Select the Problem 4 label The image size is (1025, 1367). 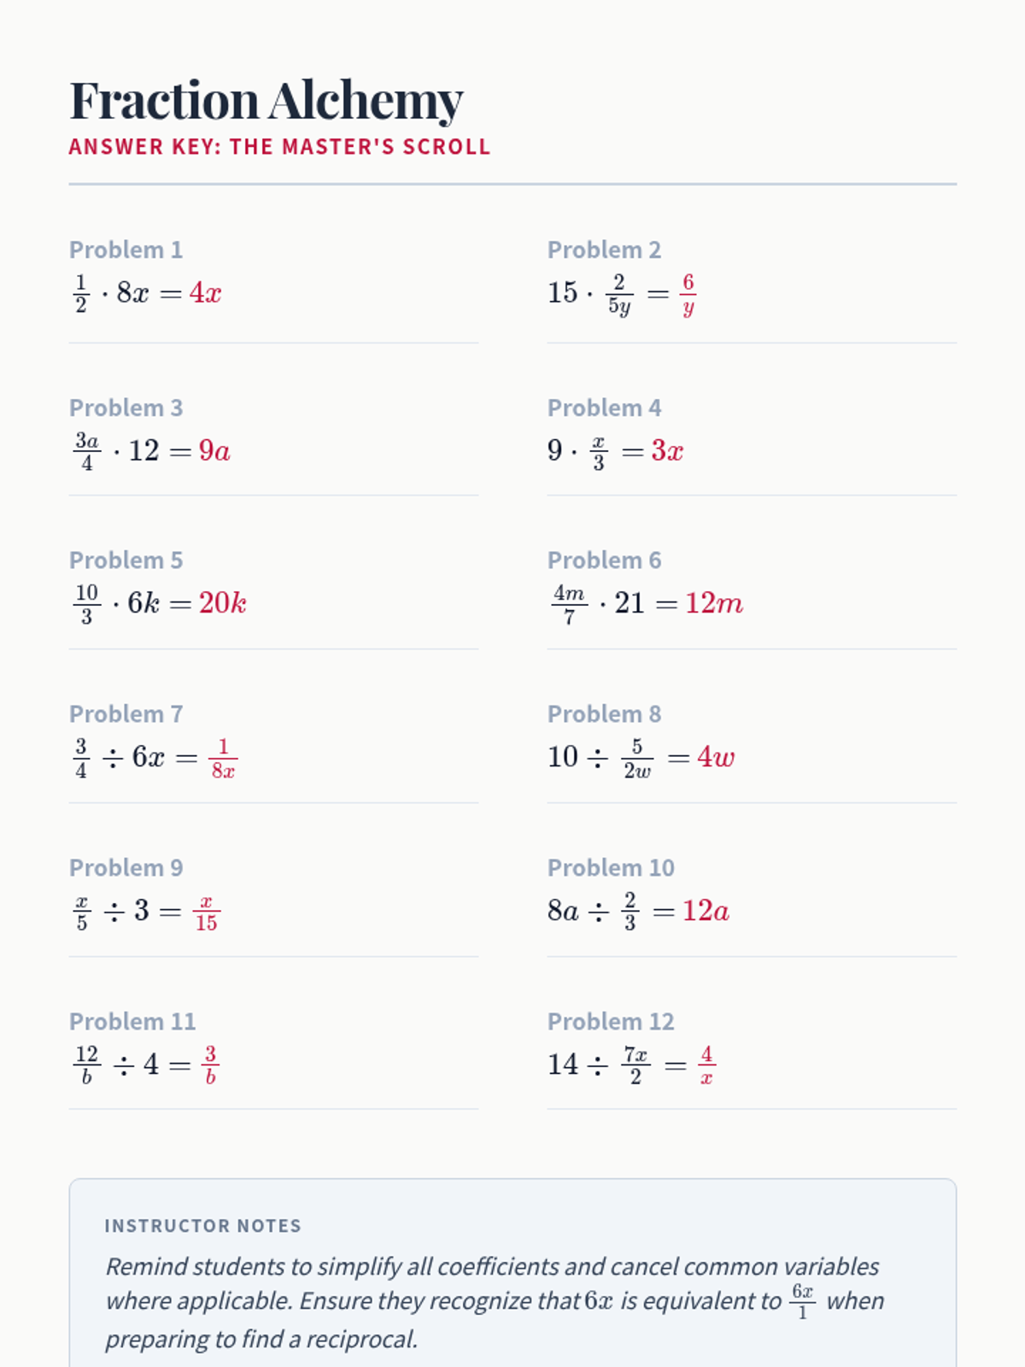[x=604, y=408]
